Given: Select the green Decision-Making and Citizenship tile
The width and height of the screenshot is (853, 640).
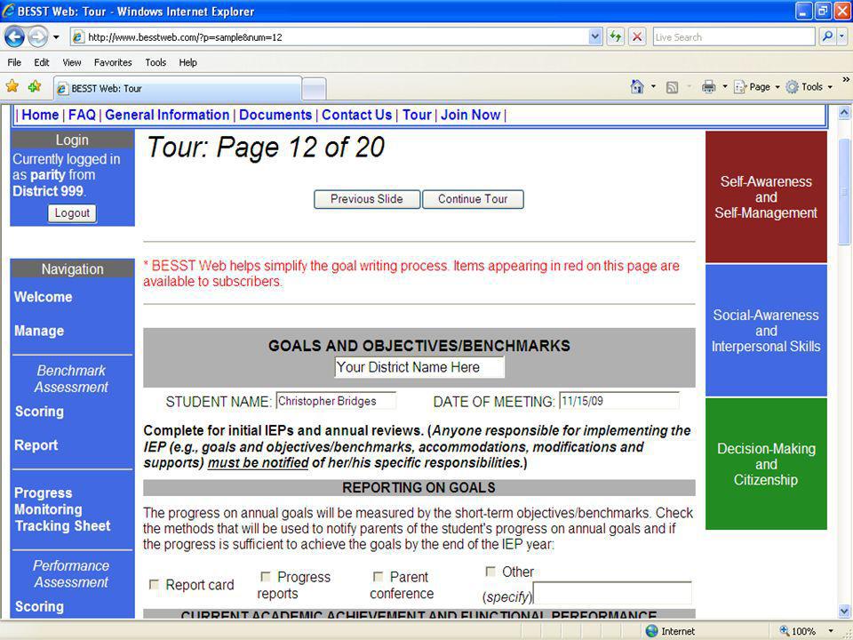Looking at the screenshot, I should 766,464.
